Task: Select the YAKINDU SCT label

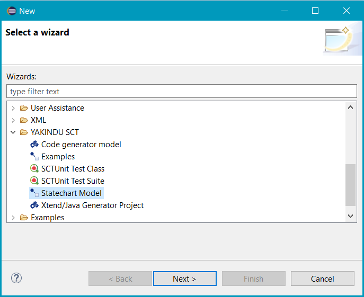Action: coord(55,132)
